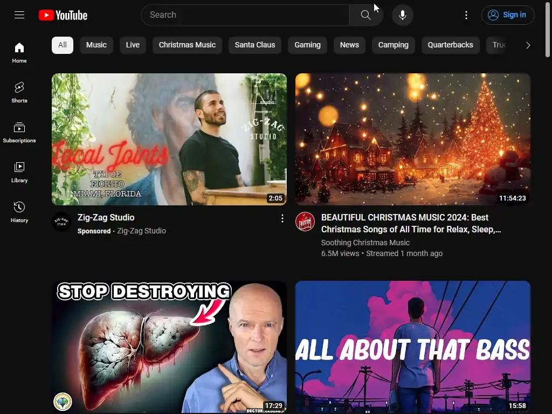Click the 2:05 duration badge
The width and height of the screenshot is (552, 414).
275,198
